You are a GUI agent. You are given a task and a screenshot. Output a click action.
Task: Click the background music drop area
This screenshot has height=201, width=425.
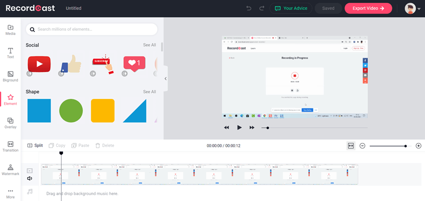coord(82,193)
